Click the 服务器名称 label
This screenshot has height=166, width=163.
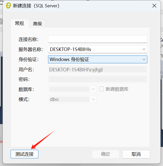tap(31, 49)
